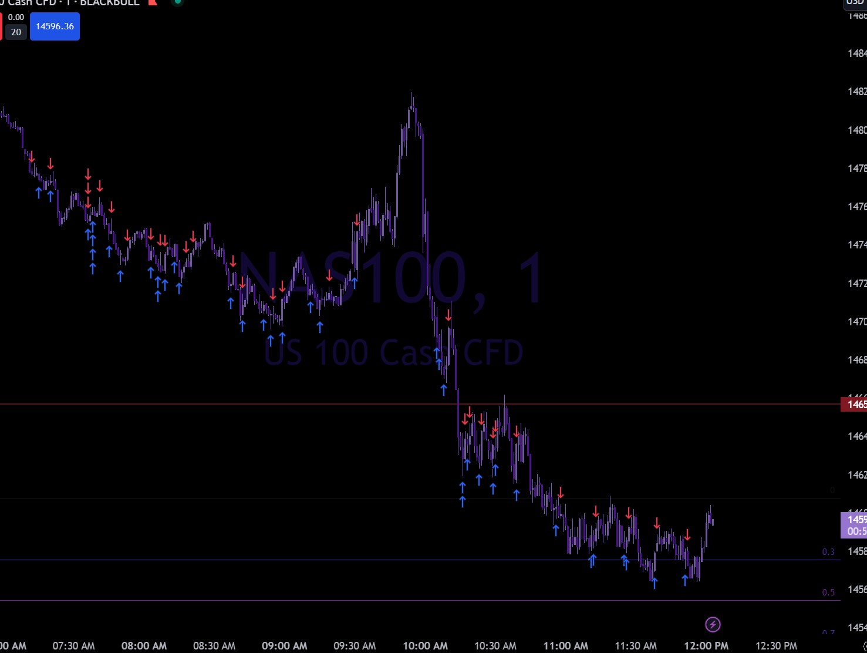Open the USD currency selector
The width and height of the screenshot is (867, 653).
point(856,3)
